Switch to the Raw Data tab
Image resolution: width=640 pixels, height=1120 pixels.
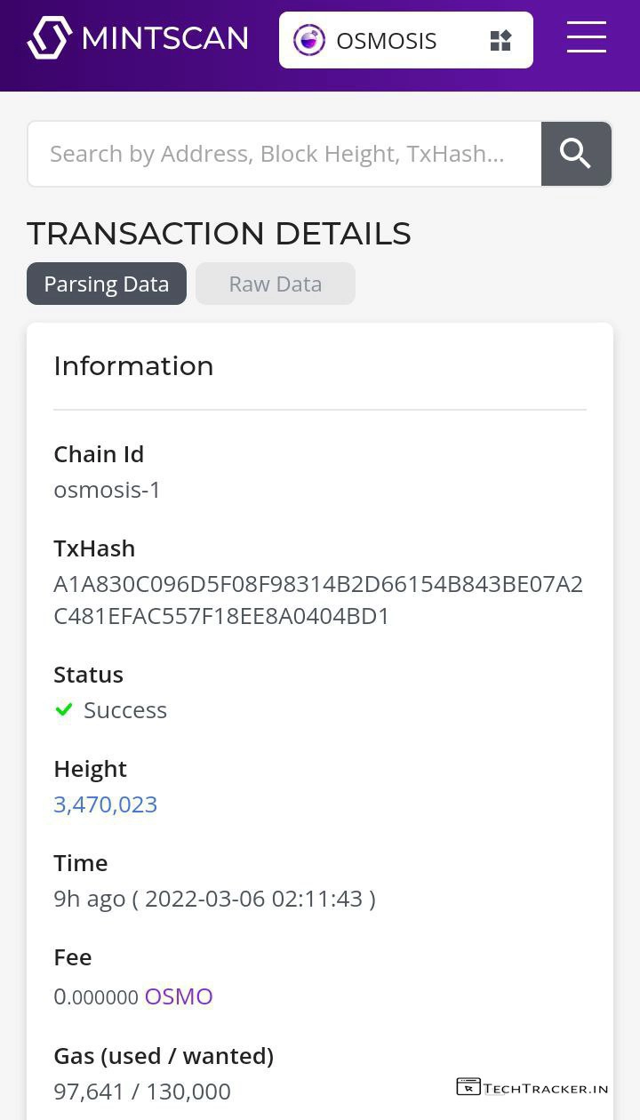pos(276,284)
